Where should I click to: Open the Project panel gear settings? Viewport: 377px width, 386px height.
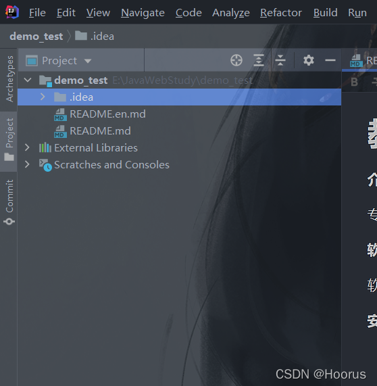[x=309, y=60]
